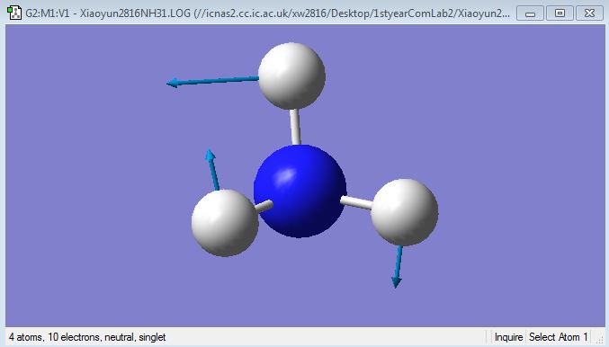The height and width of the screenshot is (347, 609).
Task: Click the GaussView window icon in title bar
Action: coord(14,13)
